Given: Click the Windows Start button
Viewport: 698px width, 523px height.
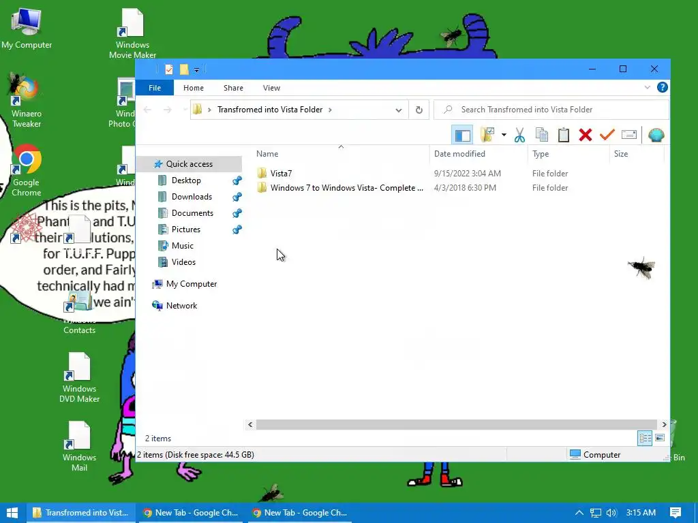Looking at the screenshot, I should (12, 513).
